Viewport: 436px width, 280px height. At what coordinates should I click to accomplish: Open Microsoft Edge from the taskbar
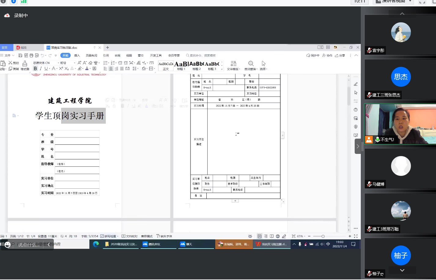96,244
